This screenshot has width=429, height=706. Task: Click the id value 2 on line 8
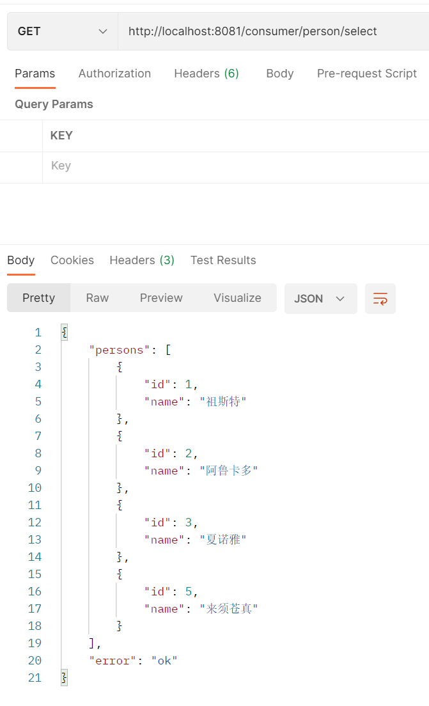pos(189,453)
